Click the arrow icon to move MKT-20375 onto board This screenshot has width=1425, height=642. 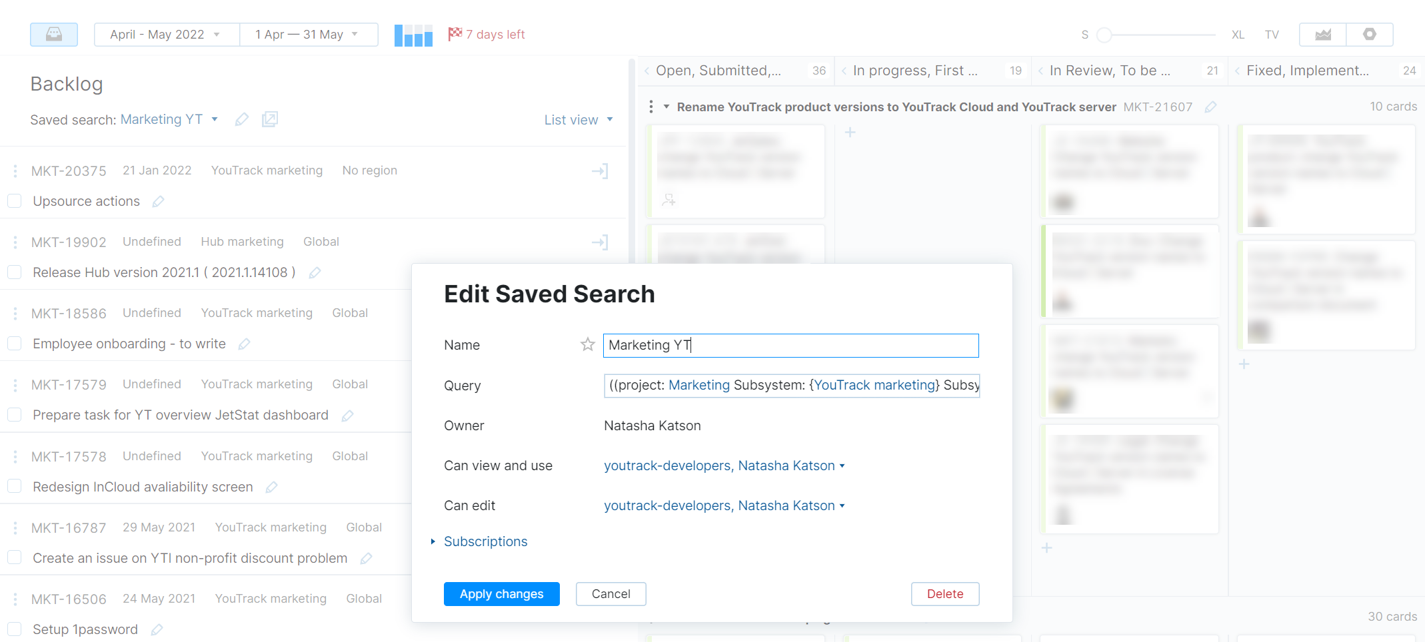pos(601,171)
